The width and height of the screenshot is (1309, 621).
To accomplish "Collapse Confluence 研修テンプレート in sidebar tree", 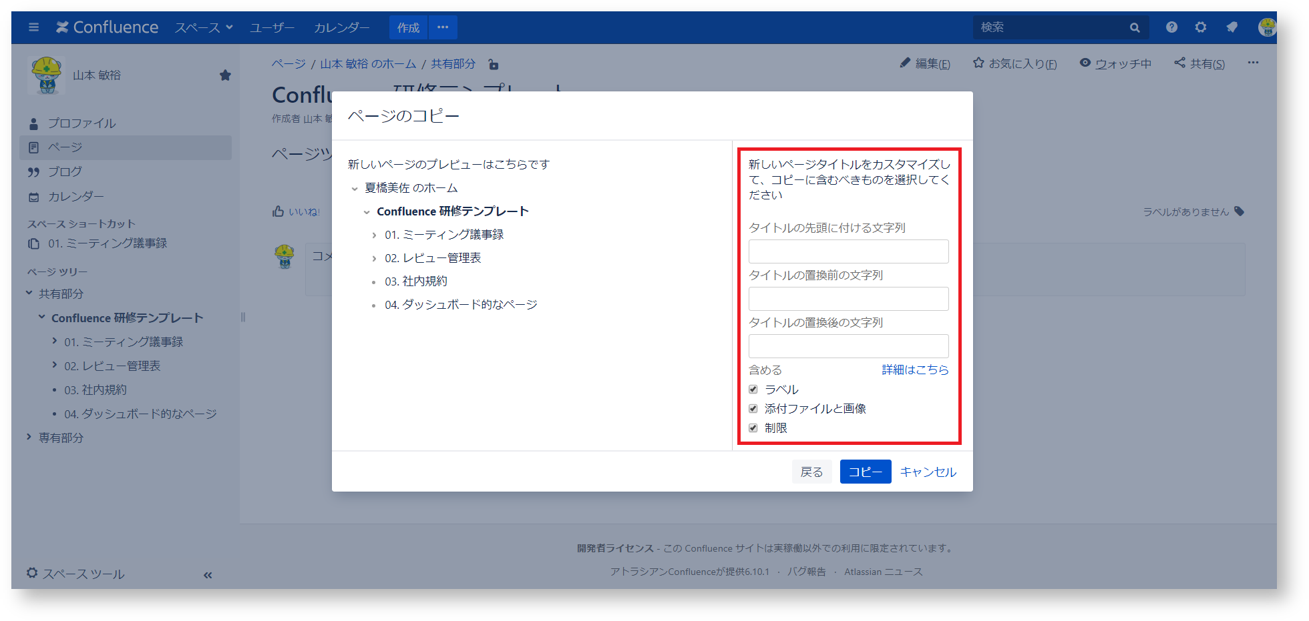I will coord(42,317).
